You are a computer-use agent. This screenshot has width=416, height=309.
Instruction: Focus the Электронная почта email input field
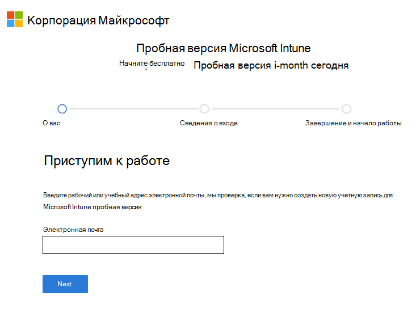(x=133, y=245)
